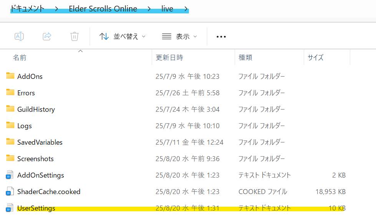Sort by the サイズ column header

[x=316, y=57]
